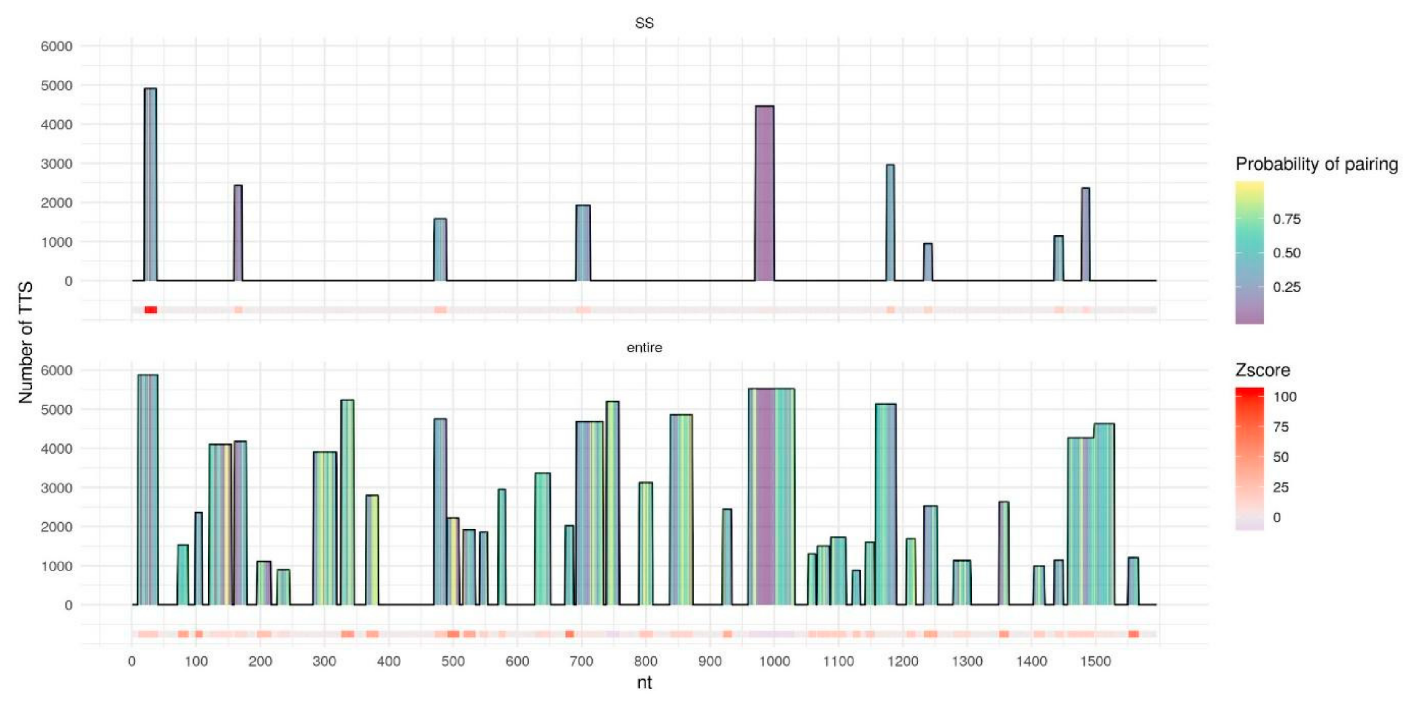Click the 'Zscore' legend title
Image resolution: width=1415 pixels, height=705 pixels.
[1262, 370]
